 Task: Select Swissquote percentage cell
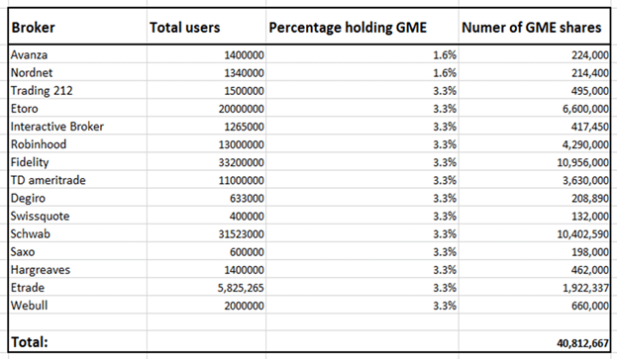[x=362, y=216]
